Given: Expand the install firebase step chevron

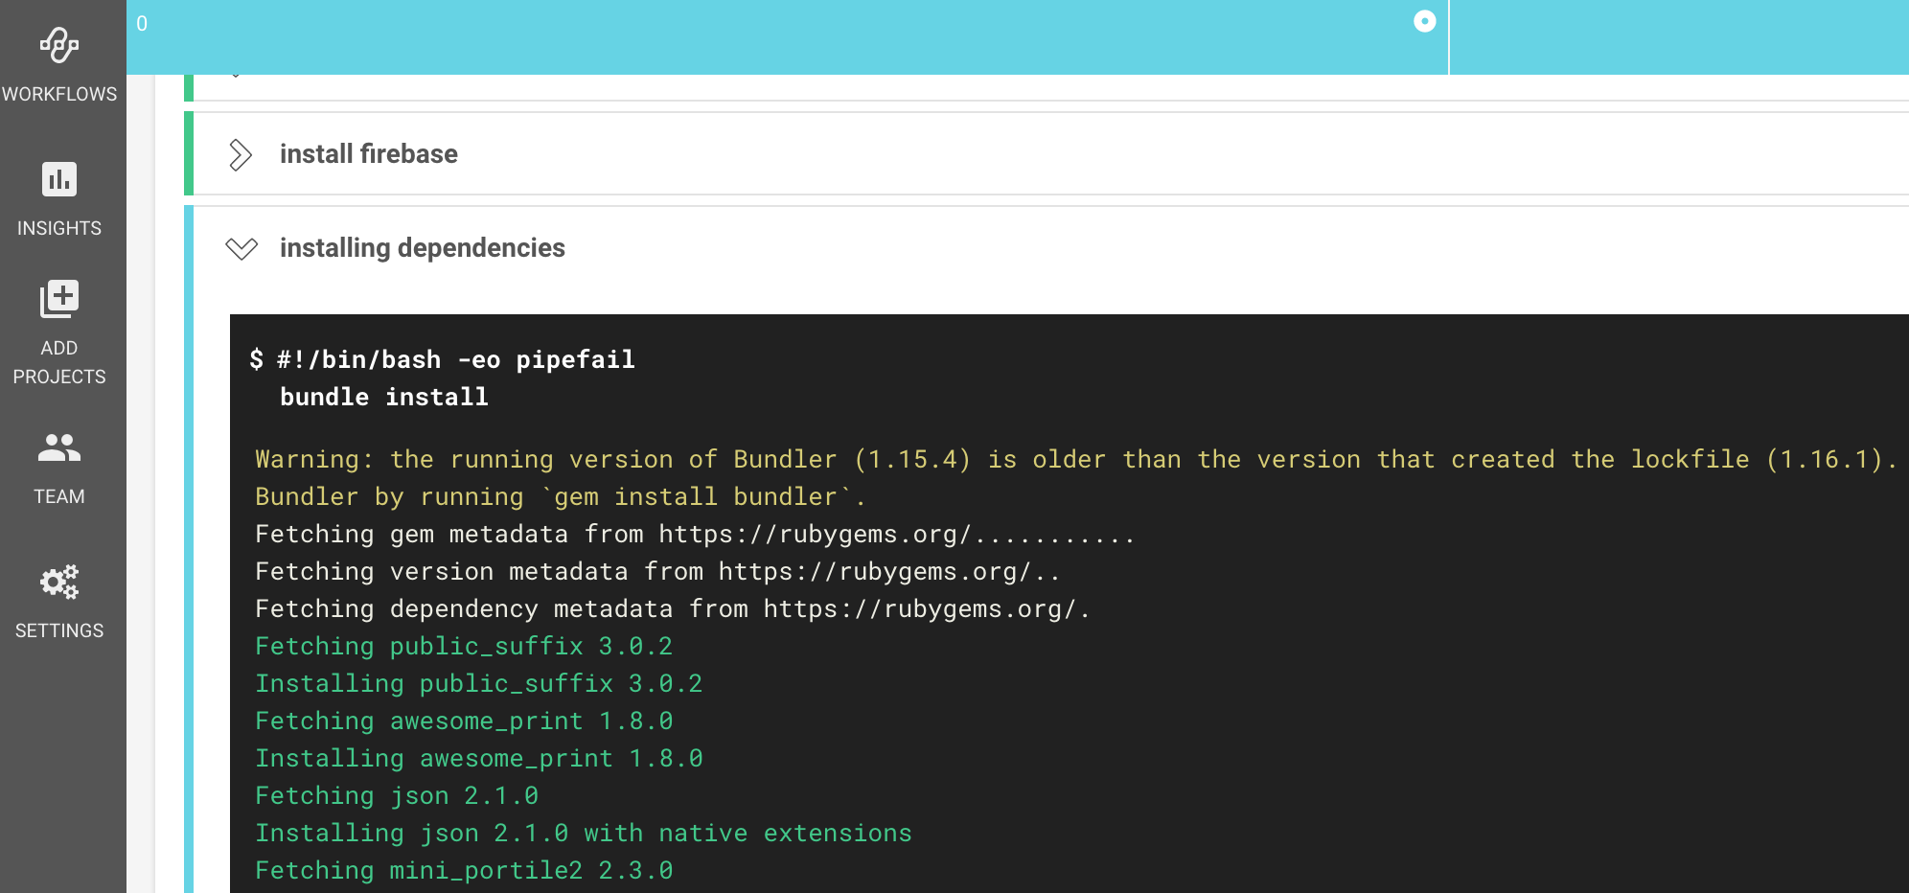Looking at the screenshot, I should [x=241, y=154].
